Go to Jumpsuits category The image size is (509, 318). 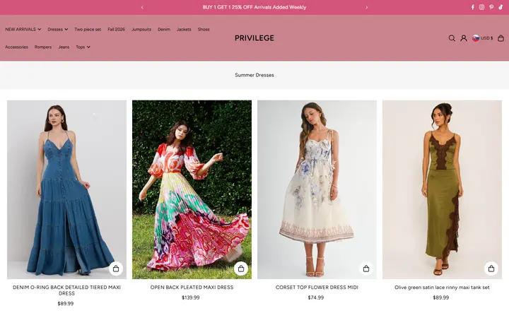point(141,29)
